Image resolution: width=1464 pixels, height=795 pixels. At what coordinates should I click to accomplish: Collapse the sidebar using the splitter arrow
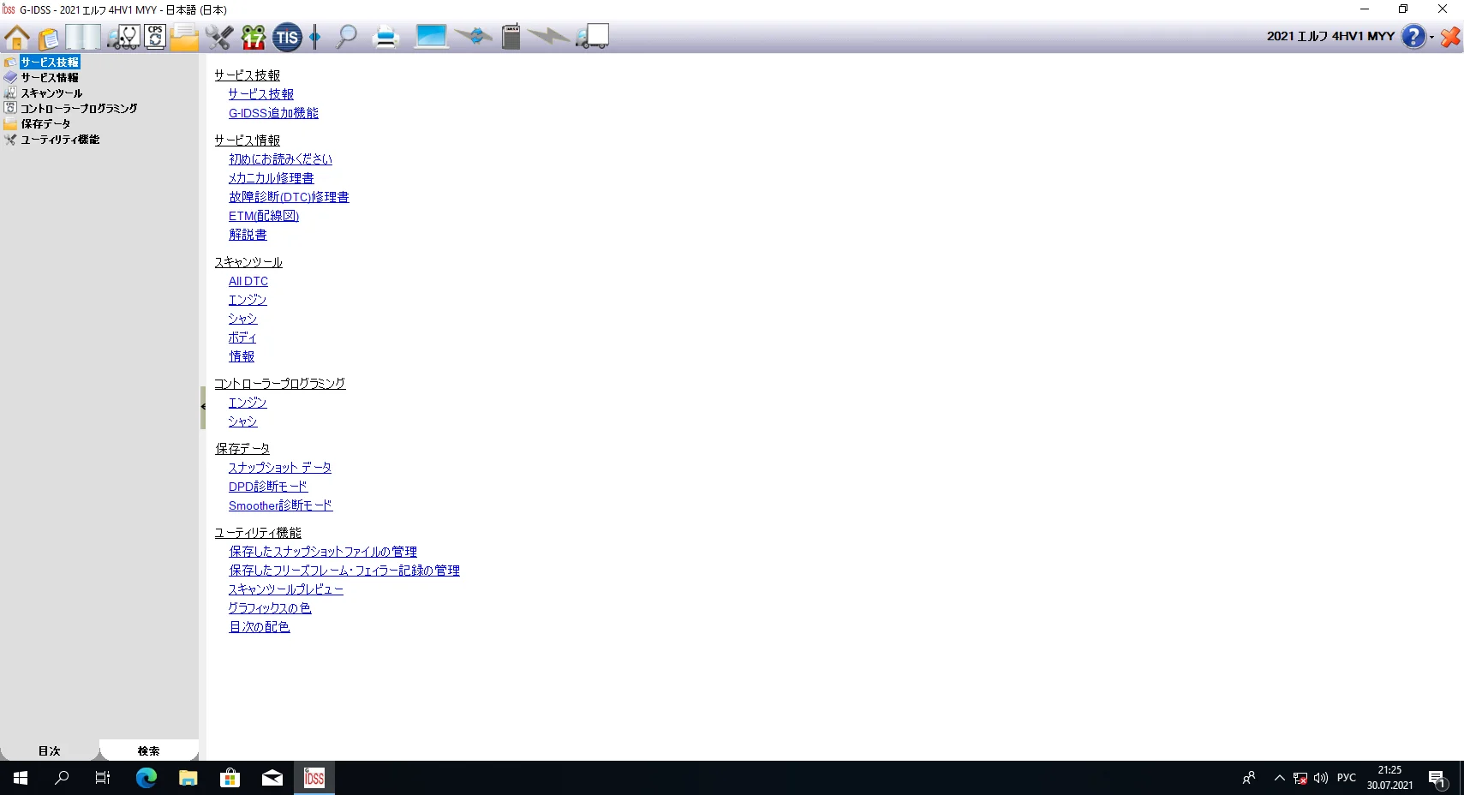pyautogui.click(x=203, y=407)
